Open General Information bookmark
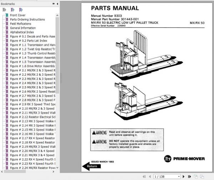 [x=23, y=28]
